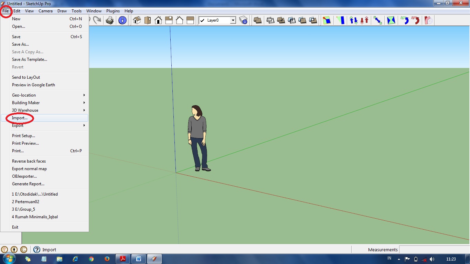Choose Save As Template... entry
Image resolution: width=470 pixels, height=264 pixels.
coord(44,59)
